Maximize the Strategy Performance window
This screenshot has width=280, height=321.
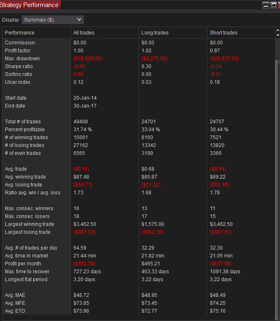point(273,5)
